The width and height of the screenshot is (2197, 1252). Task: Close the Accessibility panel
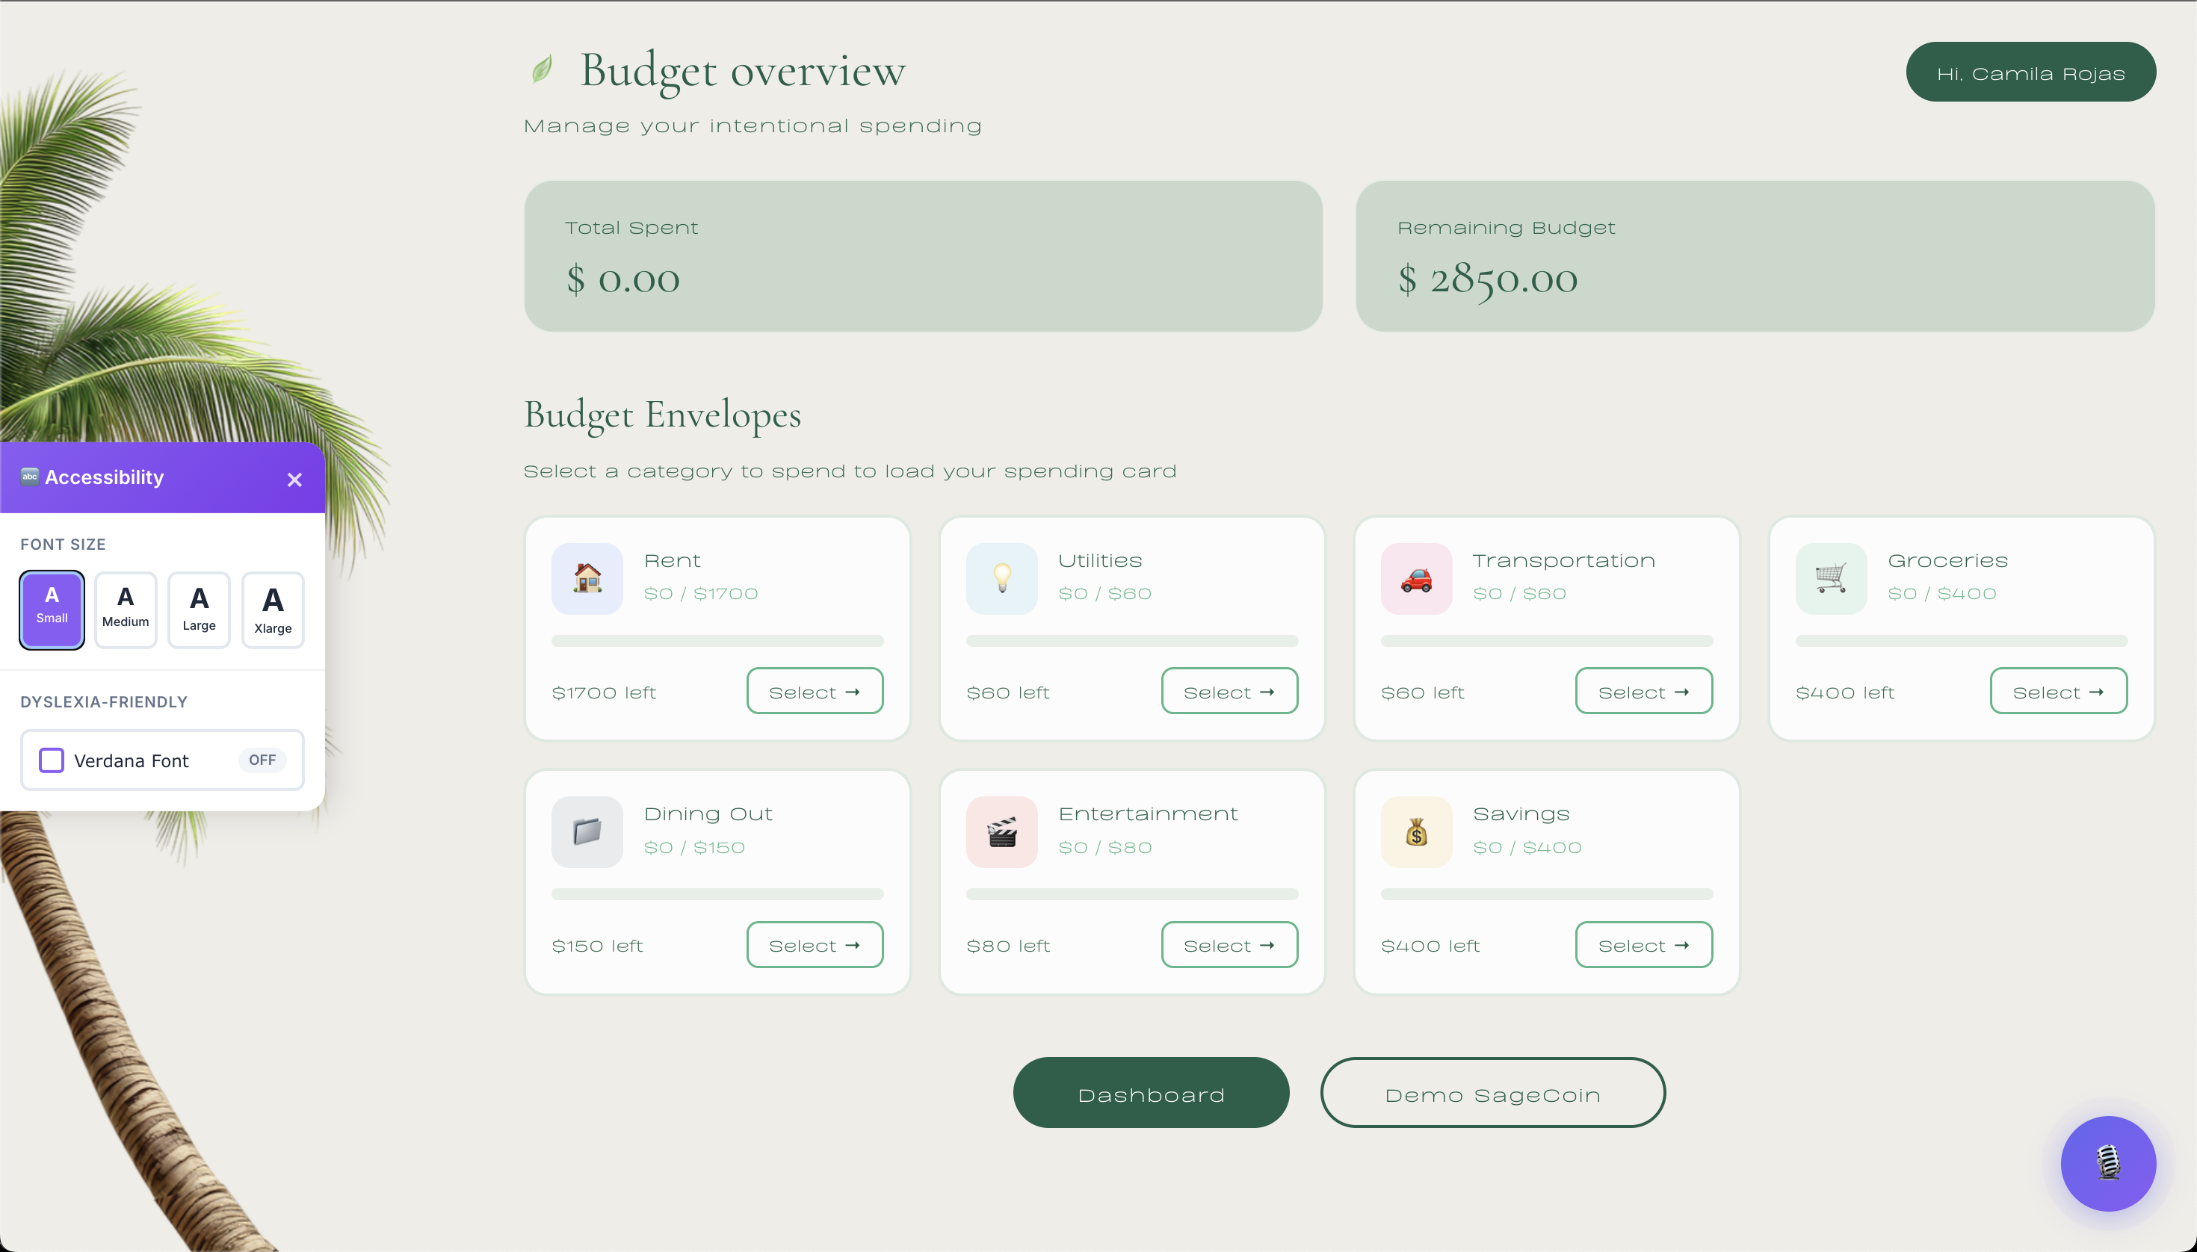pyautogui.click(x=294, y=479)
